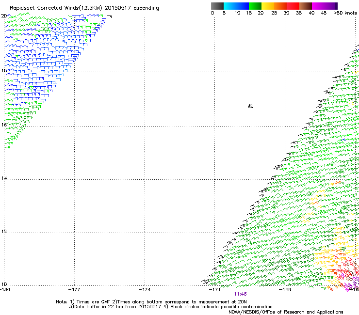Click the cyan-blue 5-15 knots legend swatch
This screenshot has height=315, width=359.
click(236, 6)
